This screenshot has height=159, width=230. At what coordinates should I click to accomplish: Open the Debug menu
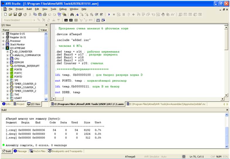point(63,9)
